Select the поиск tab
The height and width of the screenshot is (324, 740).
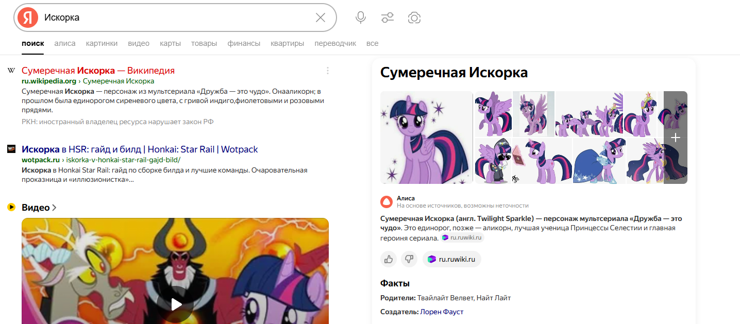point(32,43)
